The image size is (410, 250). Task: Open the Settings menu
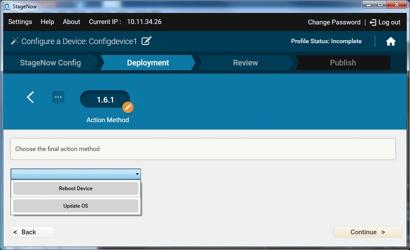[20, 22]
